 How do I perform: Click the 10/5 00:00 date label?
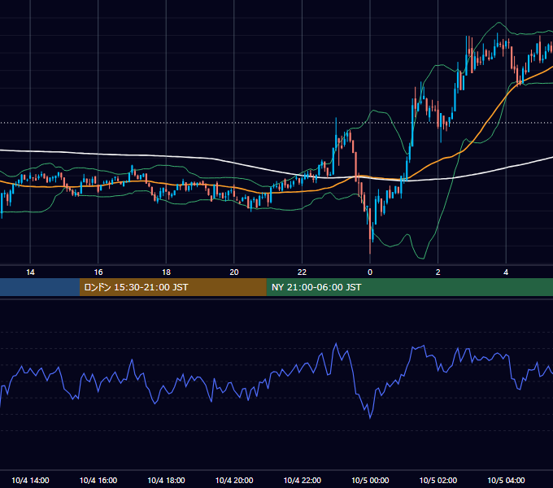click(x=370, y=480)
